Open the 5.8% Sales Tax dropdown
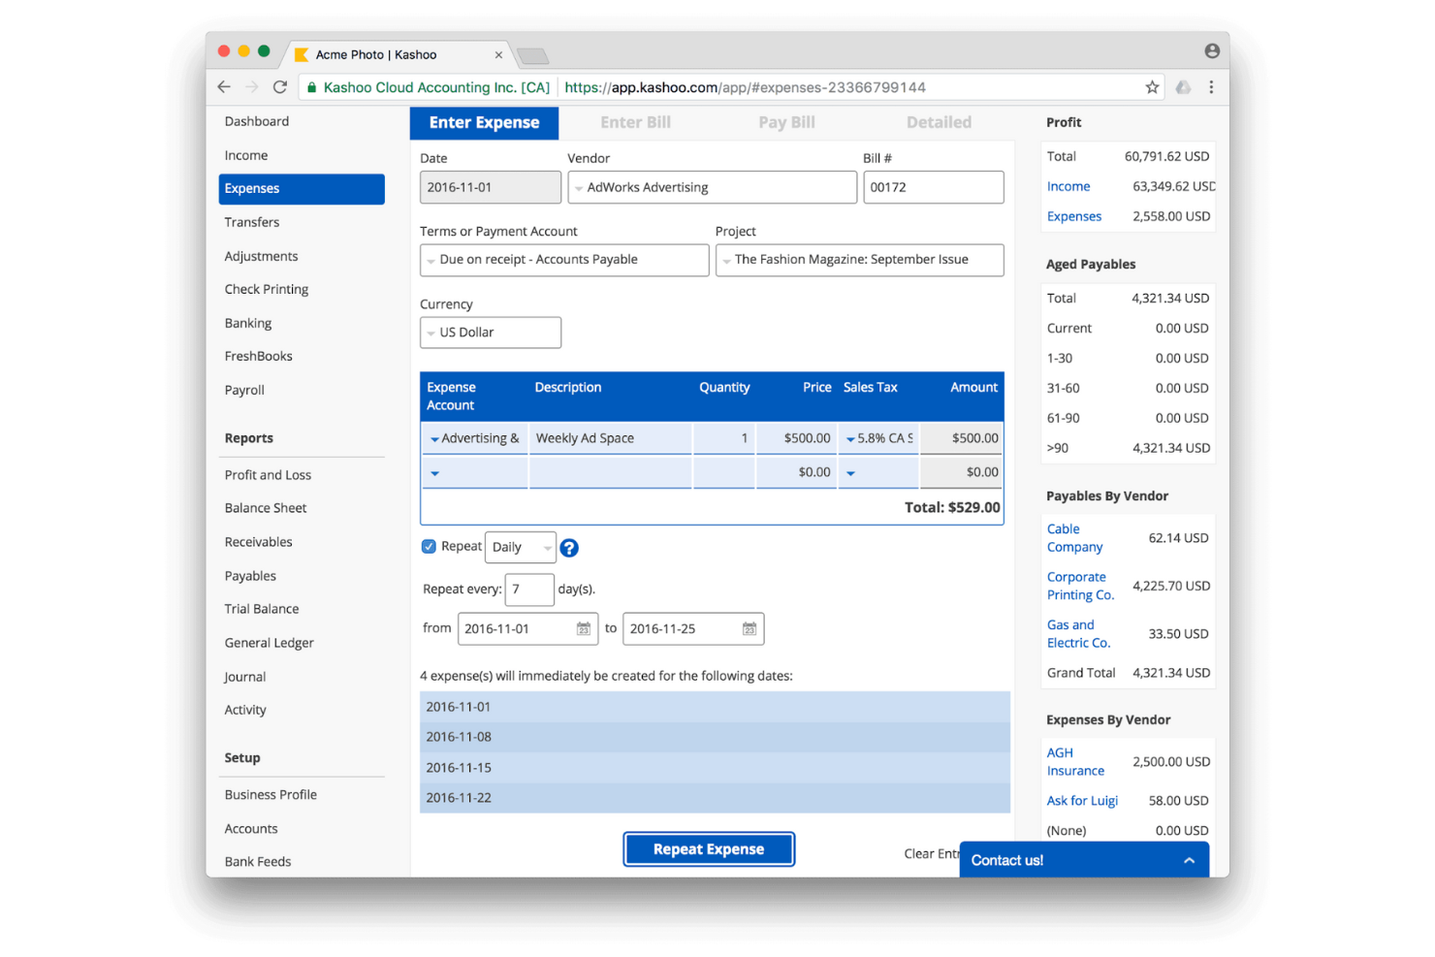1435x957 pixels. tap(850, 437)
